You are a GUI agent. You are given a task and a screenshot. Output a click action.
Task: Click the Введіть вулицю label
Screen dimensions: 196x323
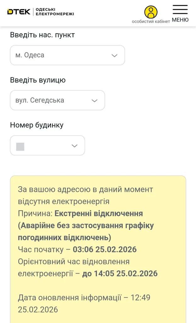(x=38, y=80)
